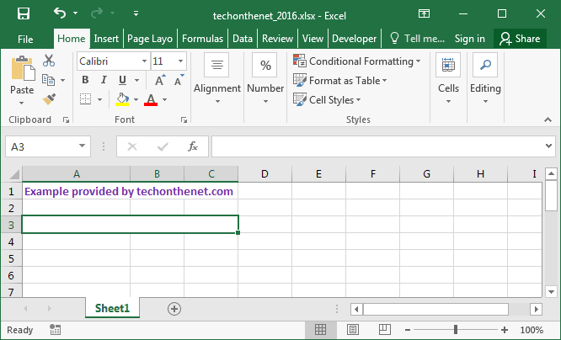Open Ribbon Display Options icon
The image size is (561, 340).
(x=424, y=13)
